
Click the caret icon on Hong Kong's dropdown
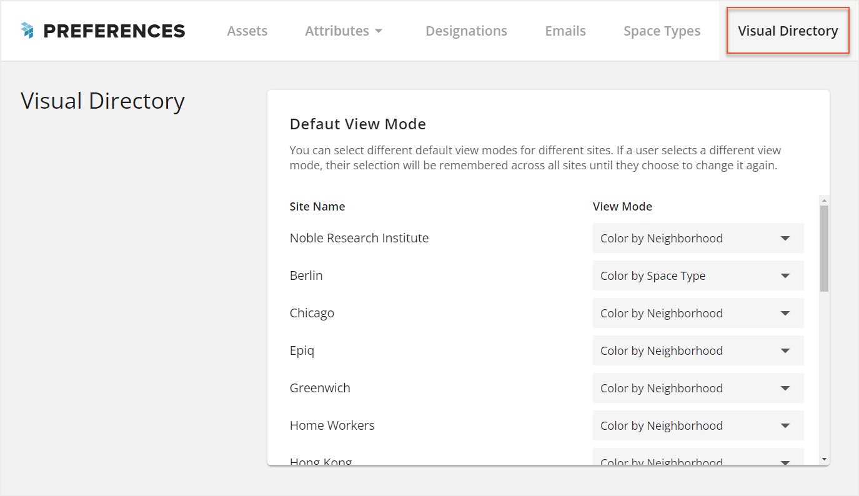[785, 461]
